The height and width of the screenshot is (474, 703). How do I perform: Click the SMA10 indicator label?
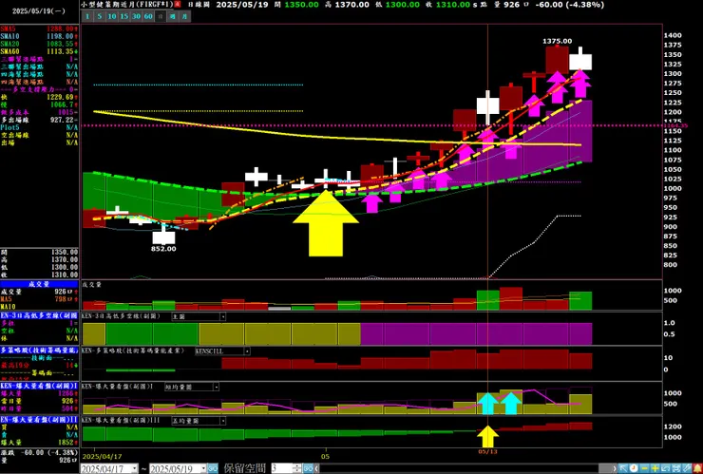point(9,36)
